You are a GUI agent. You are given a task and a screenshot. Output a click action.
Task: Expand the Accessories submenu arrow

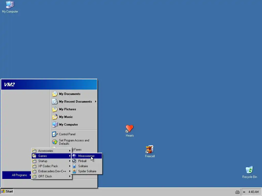pyautogui.click(x=70, y=151)
